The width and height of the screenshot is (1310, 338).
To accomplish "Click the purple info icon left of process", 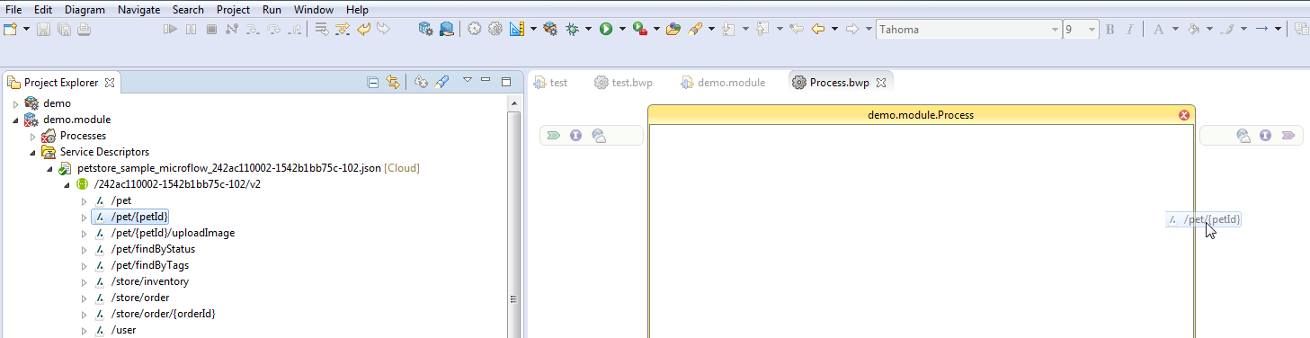I will (x=575, y=136).
